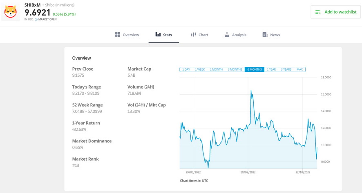Click the price peak on the chart
The height and width of the screenshot is (193, 362).
(x=251, y=90)
